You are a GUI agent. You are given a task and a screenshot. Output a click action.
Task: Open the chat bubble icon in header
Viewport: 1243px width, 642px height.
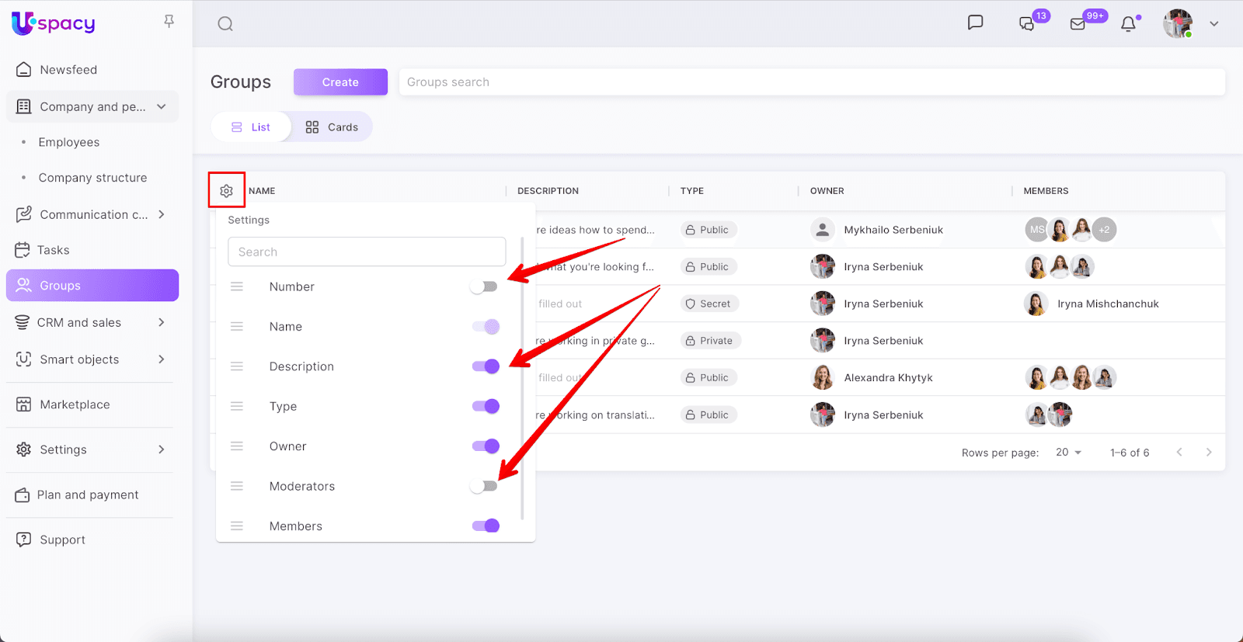pos(975,23)
